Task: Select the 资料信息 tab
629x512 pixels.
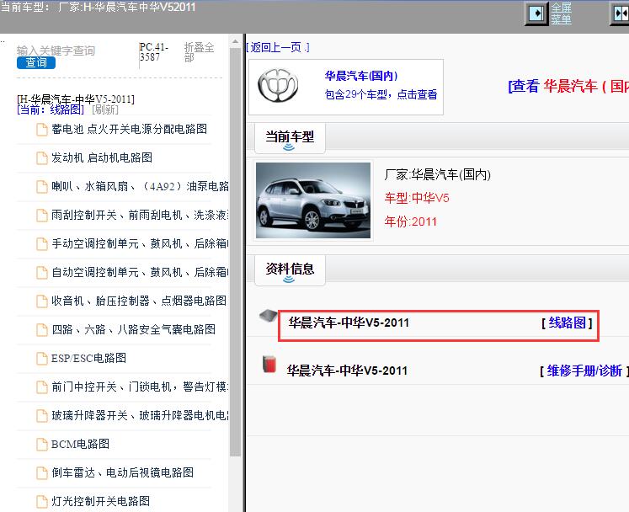Action: [290, 270]
